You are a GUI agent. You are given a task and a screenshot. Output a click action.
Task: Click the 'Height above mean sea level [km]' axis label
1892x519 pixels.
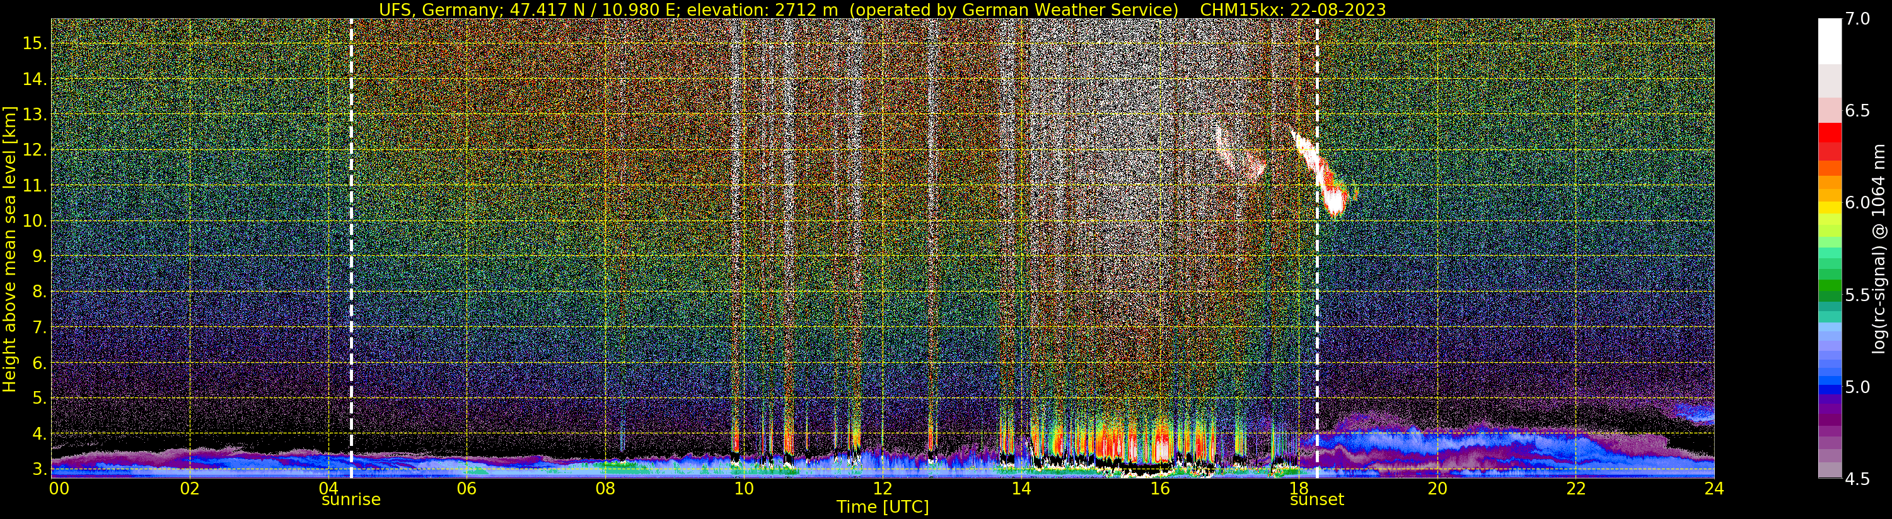click(9, 249)
